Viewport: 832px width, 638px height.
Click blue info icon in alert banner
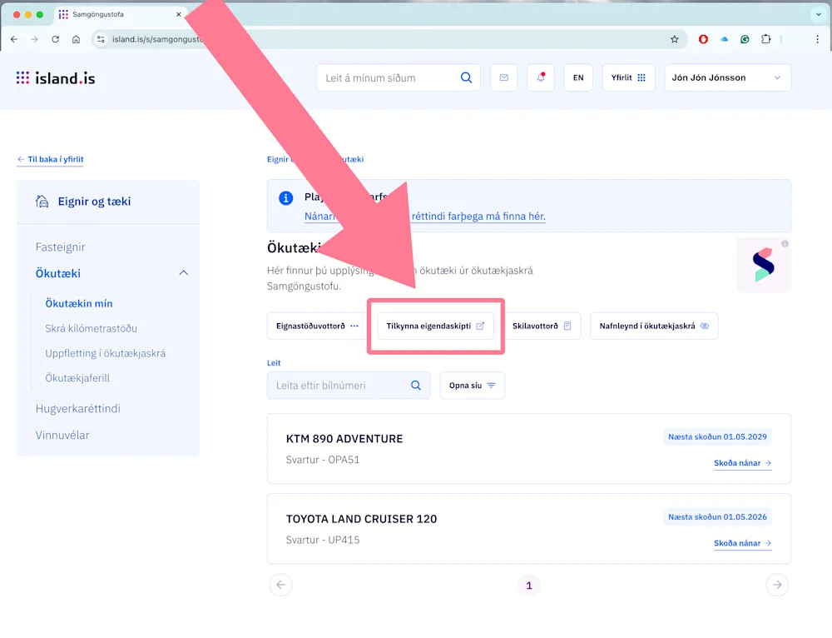click(286, 198)
